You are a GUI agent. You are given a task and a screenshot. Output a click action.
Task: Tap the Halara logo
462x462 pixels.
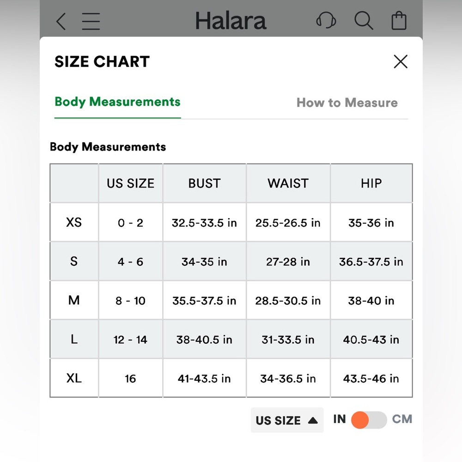pyautogui.click(x=231, y=21)
